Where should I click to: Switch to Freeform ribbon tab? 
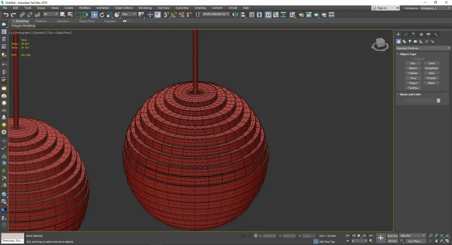point(41,21)
